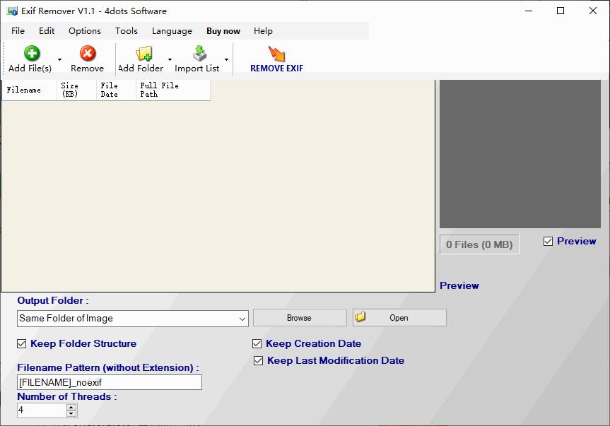Viewport: 610px width, 426px height.
Task: Sort by the Size (KB) column header
Action: pyautogui.click(x=76, y=90)
